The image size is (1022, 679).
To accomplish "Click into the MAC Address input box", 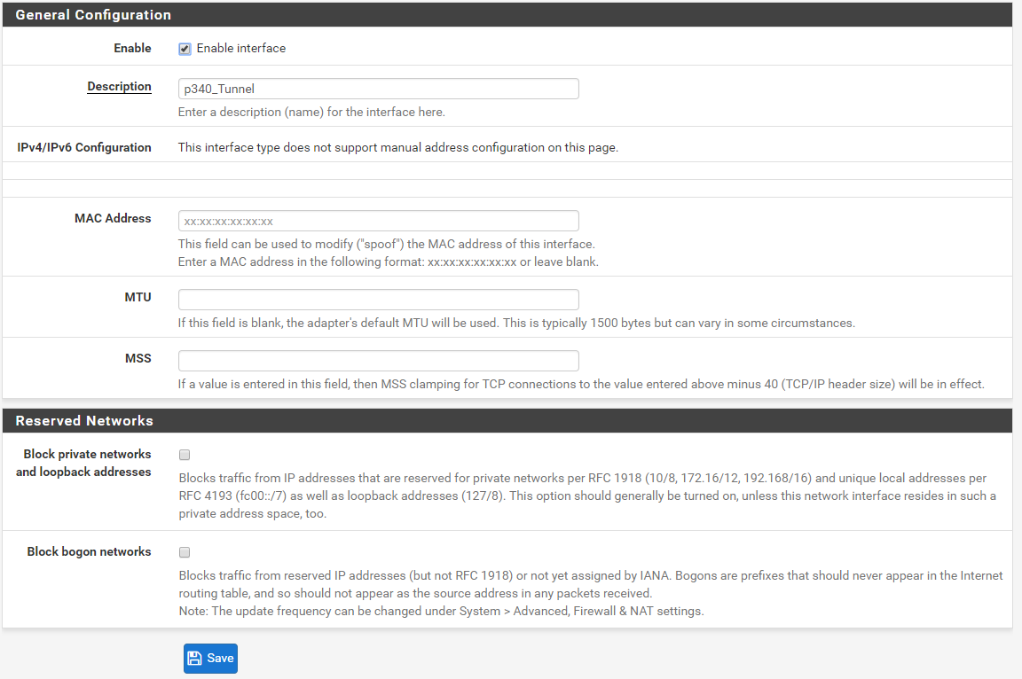I will (378, 221).
